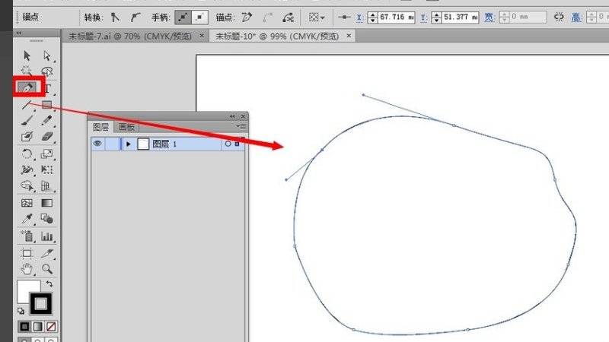The height and width of the screenshot is (342, 609).
Task: Select the Gradient tool
Action: [x=47, y=203]
